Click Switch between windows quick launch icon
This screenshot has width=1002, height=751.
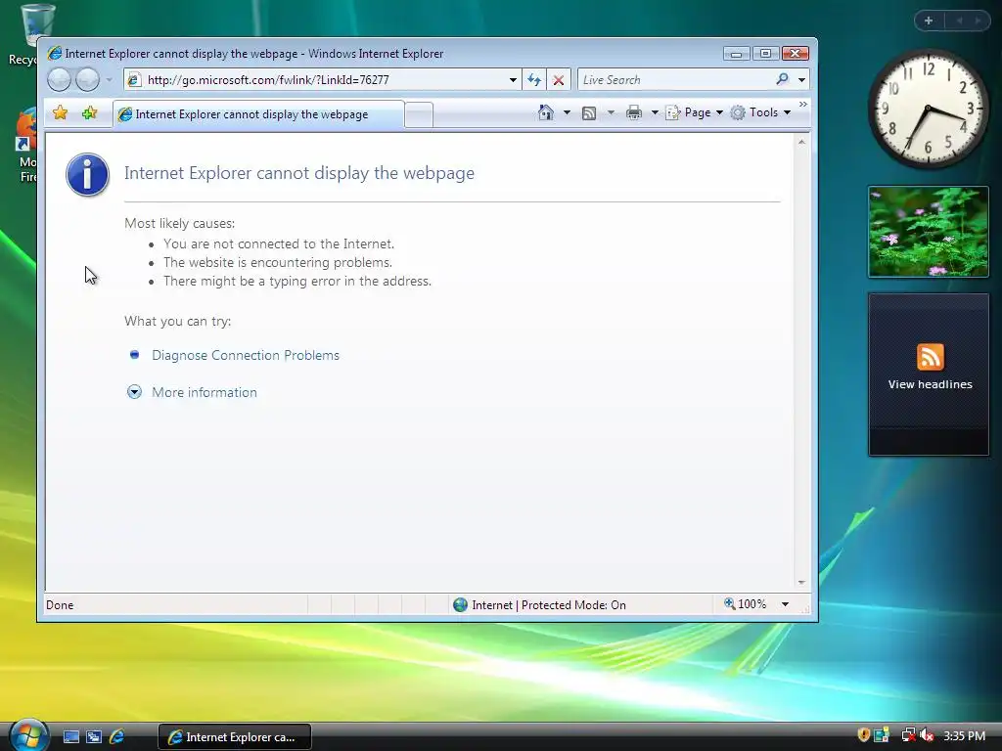click(94, 737)
